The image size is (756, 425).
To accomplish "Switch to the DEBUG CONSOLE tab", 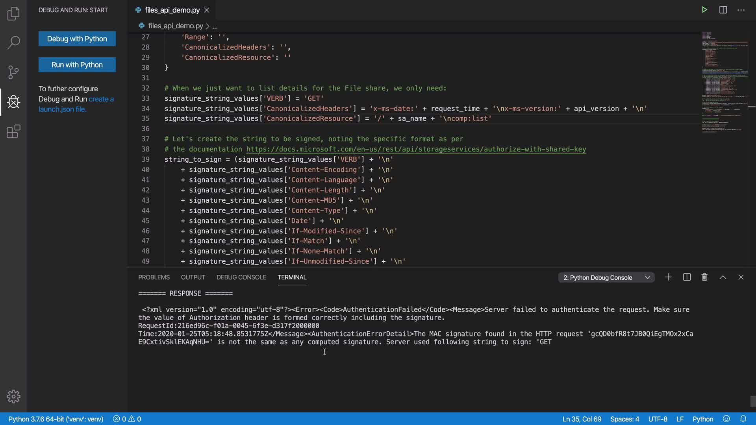I will tap(241, 277).
